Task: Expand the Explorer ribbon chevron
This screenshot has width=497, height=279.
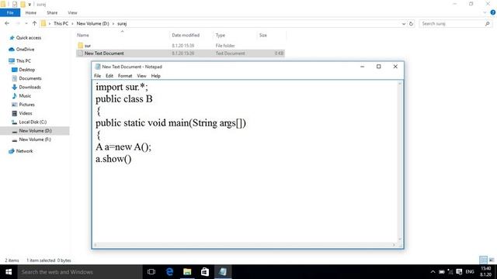Action: tap(485, 12)
